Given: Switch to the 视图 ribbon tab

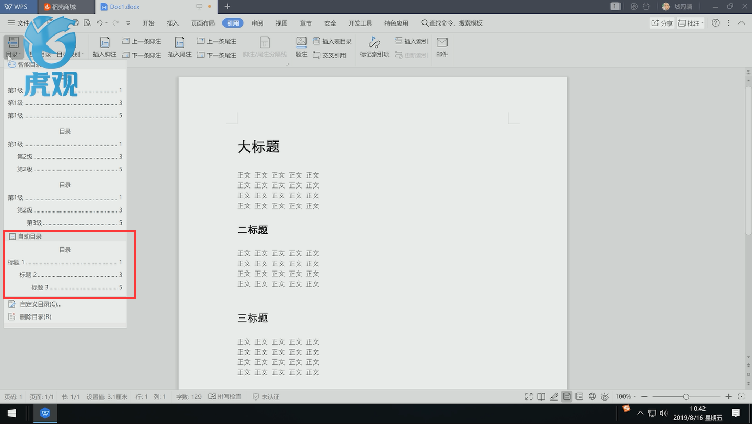Looking at the screenshot, I should coord(281,23).
